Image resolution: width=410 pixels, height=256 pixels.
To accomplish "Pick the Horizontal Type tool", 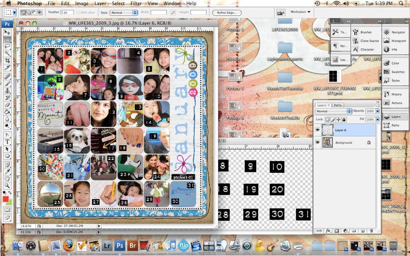I will point(7,142).
